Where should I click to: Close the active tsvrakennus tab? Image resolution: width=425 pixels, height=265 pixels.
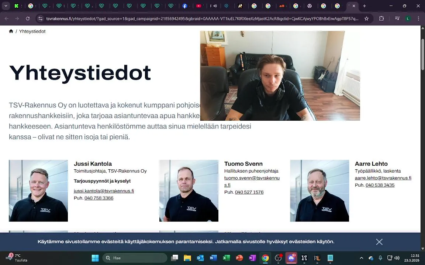pyautogui.click(x=354, y=6)
